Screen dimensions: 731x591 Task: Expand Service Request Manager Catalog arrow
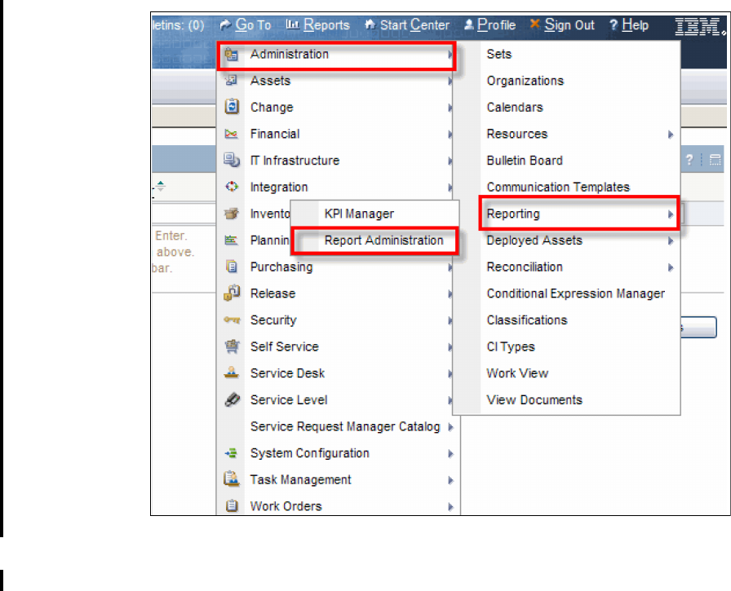451,427
